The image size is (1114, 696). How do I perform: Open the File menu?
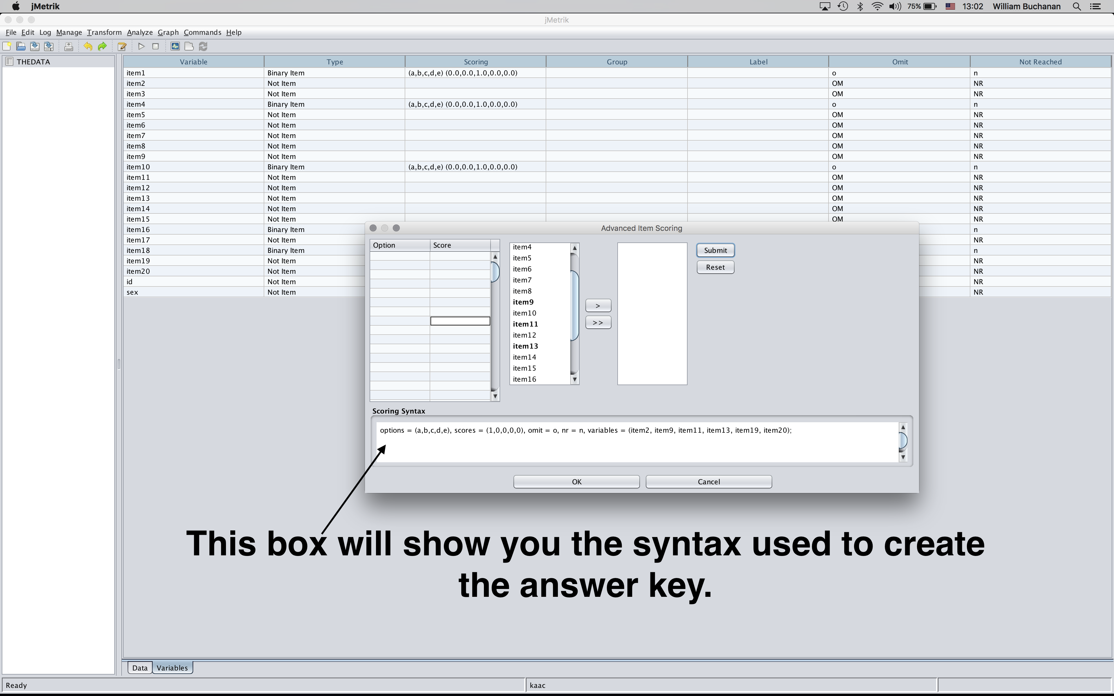coord(11,32)
